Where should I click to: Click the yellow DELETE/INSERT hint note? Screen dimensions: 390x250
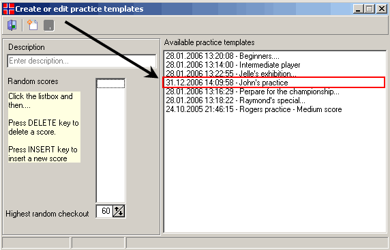[44, 127]
